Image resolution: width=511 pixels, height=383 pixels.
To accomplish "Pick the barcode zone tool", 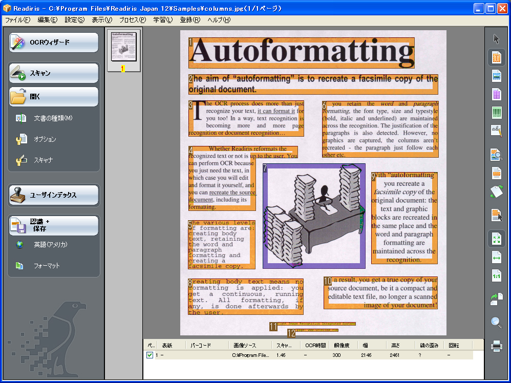I will pos(496,113).
